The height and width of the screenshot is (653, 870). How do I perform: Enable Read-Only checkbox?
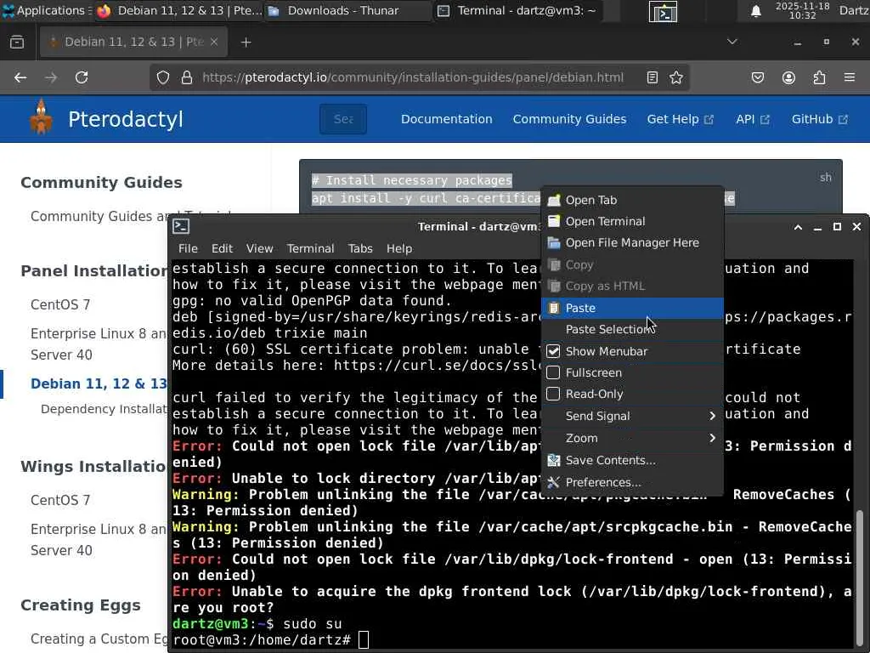click(x=553, y=394)
